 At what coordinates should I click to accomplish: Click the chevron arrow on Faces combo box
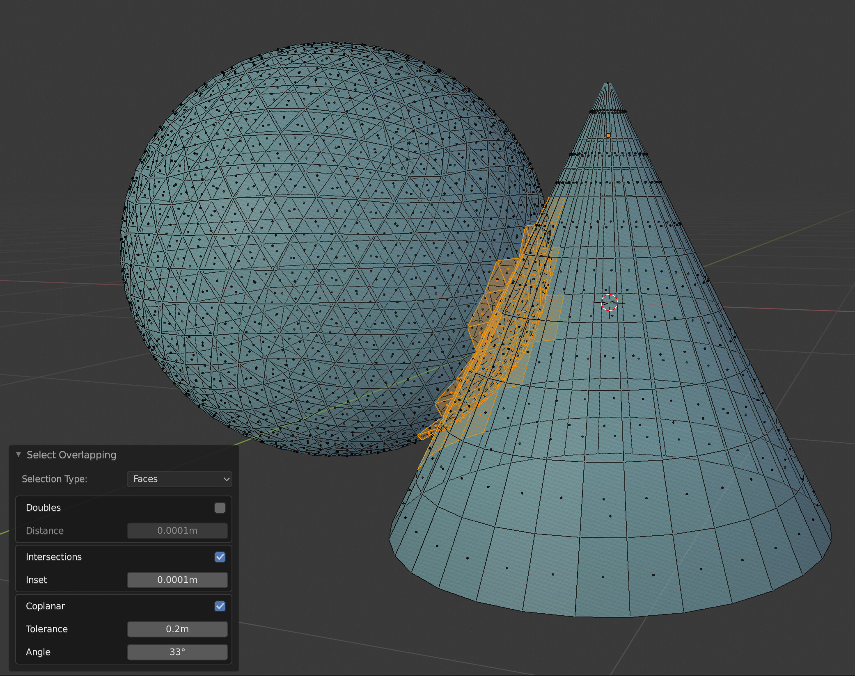(226, 479)
